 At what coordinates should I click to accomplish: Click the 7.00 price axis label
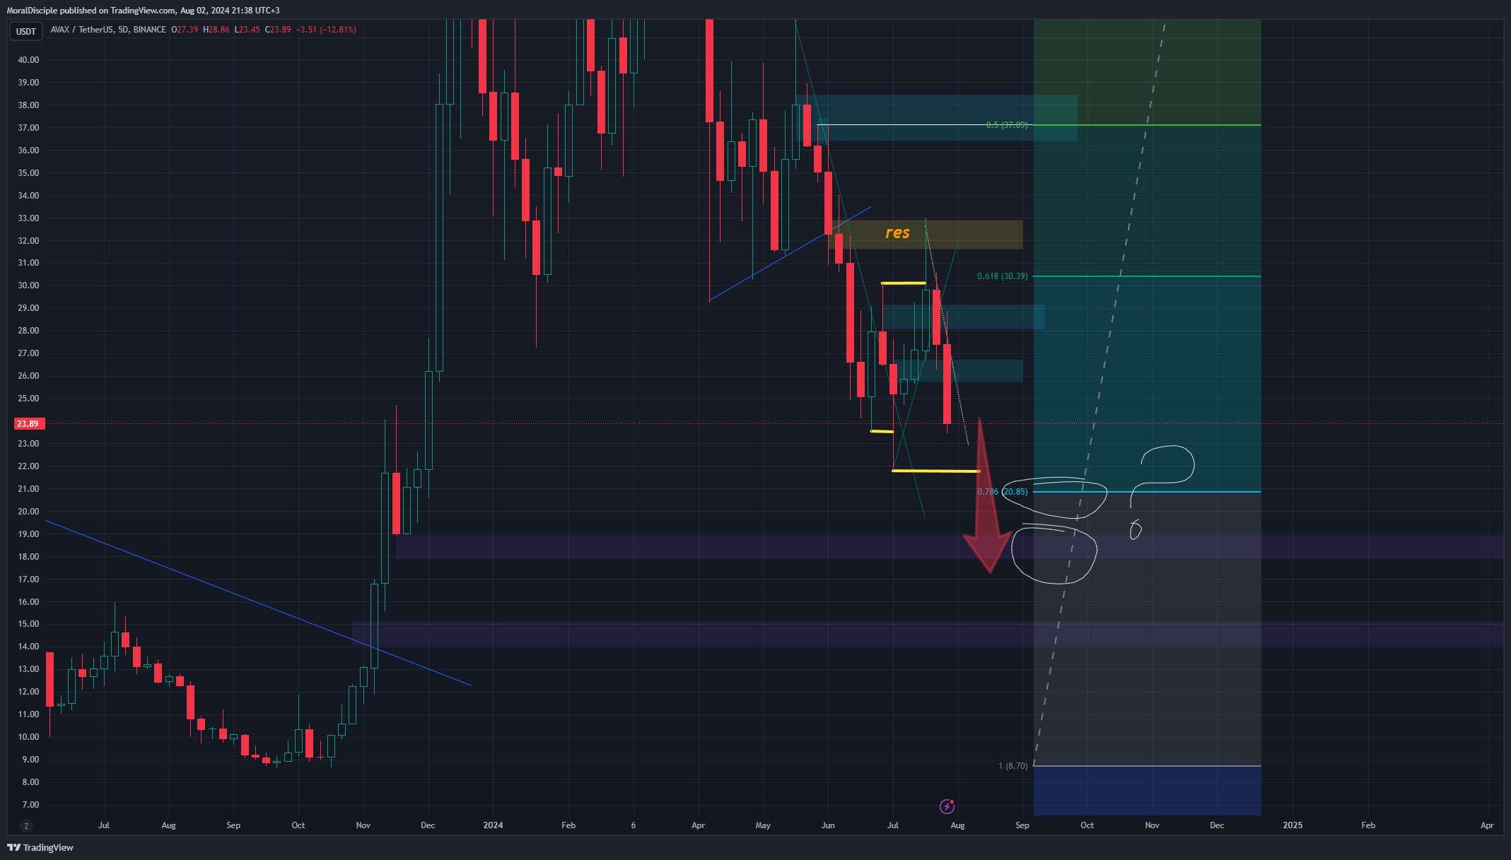(30, 805)
